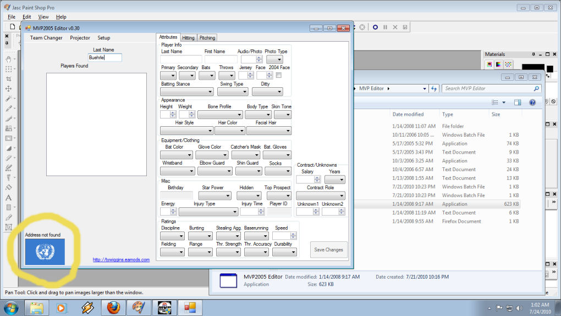Click the UN flag image thumbnail
Image resolution: width=561 pixels, height=316 pixels.
[x=45, y=252]
